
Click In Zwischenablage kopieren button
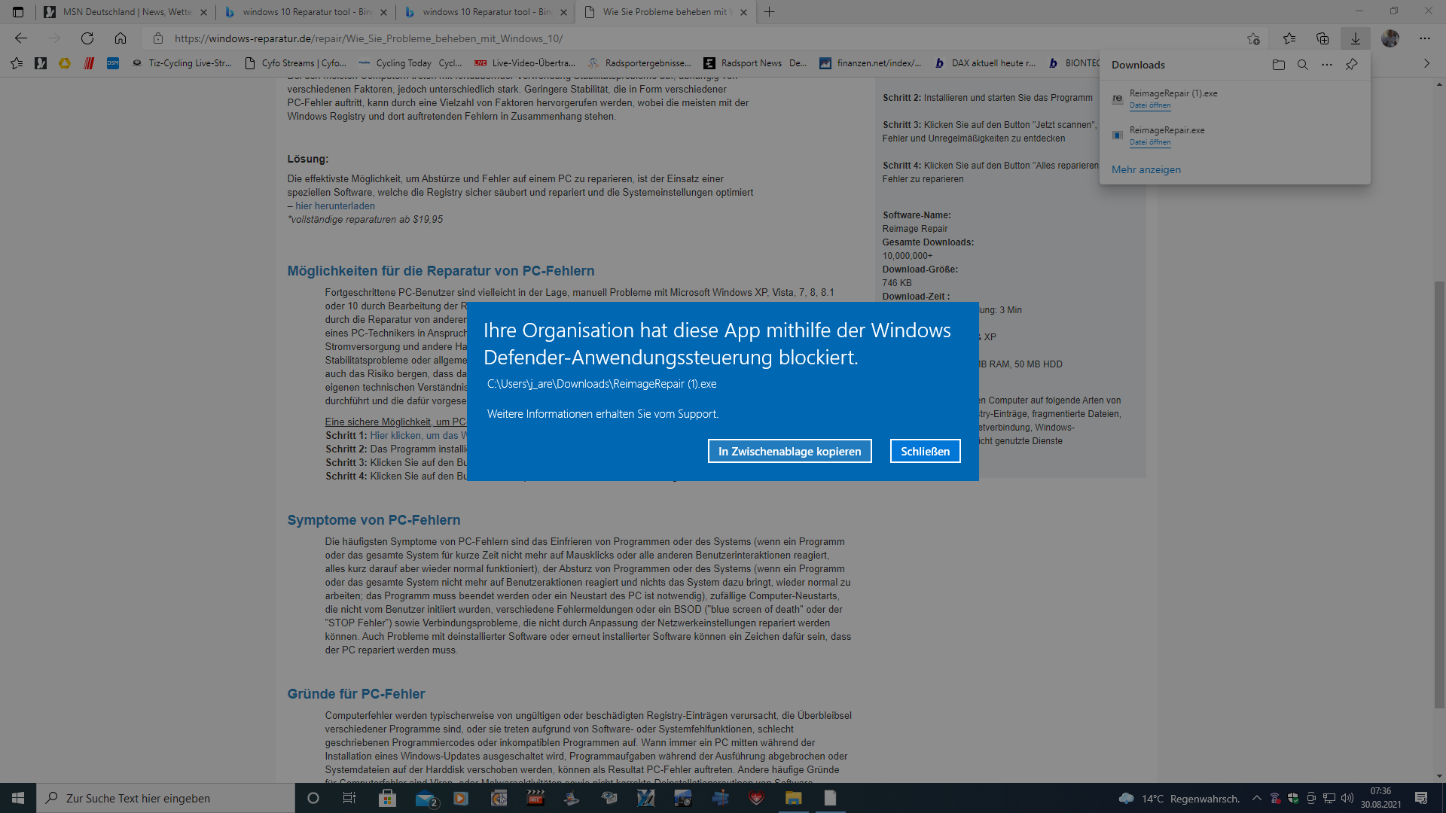789,451
